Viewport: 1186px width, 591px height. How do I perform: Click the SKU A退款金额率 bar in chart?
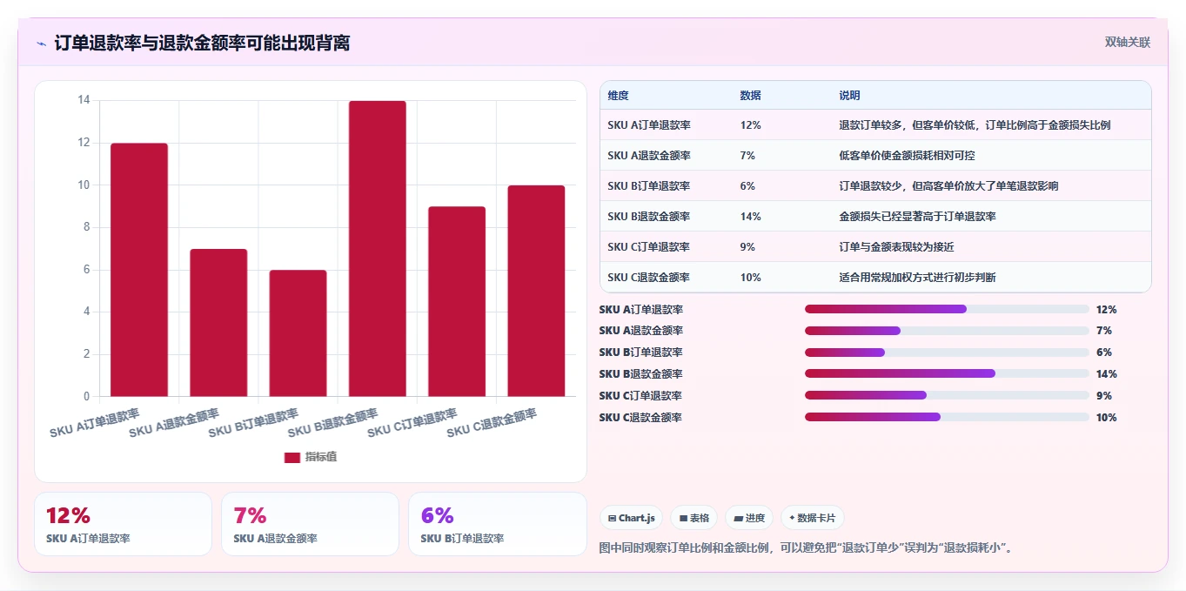218,323
